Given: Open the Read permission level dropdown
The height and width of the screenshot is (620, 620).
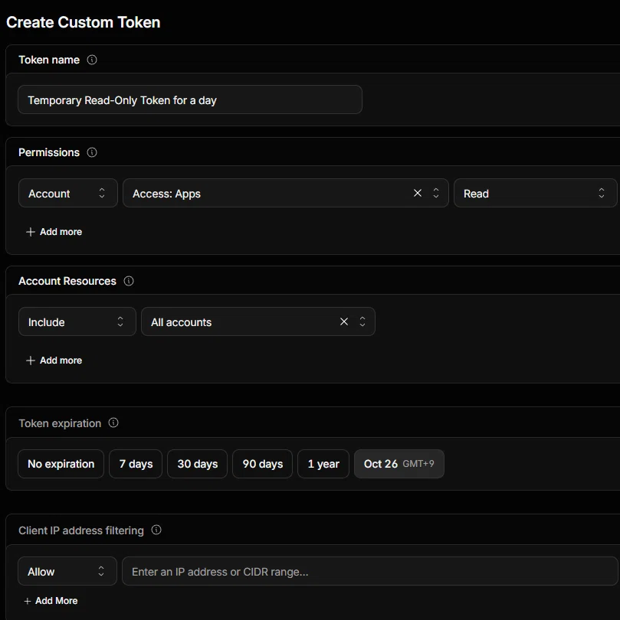Looking at the screenshot, I should [x=535, y=193].
